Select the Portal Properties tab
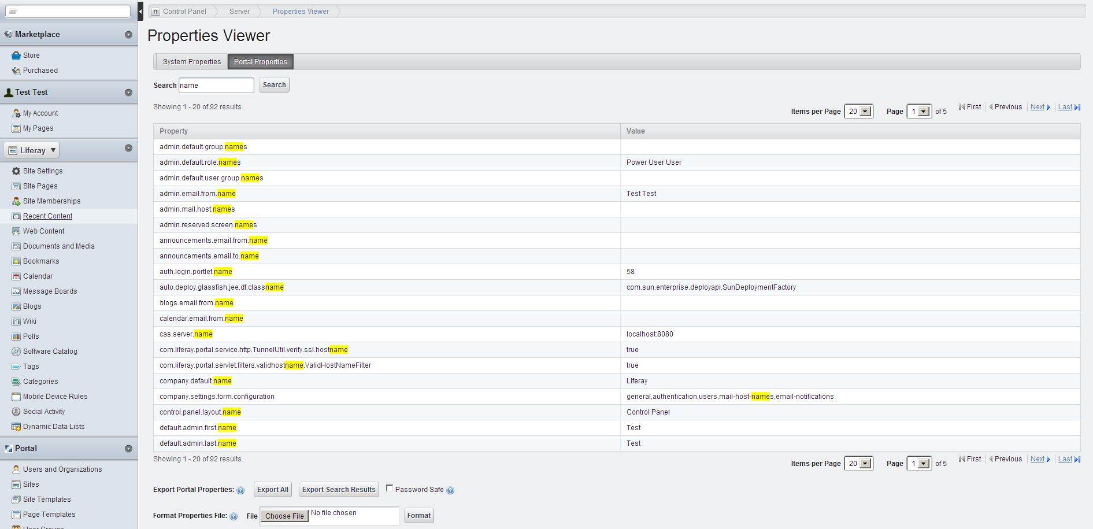Viewport: 1093px width, 529px height. tap(261, 62)
